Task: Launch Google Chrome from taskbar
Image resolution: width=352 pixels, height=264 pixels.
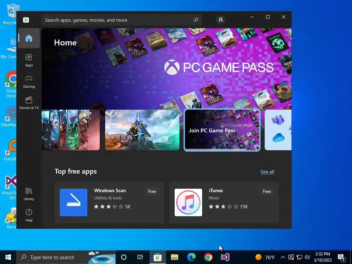Action: click(x=208, y=257)
